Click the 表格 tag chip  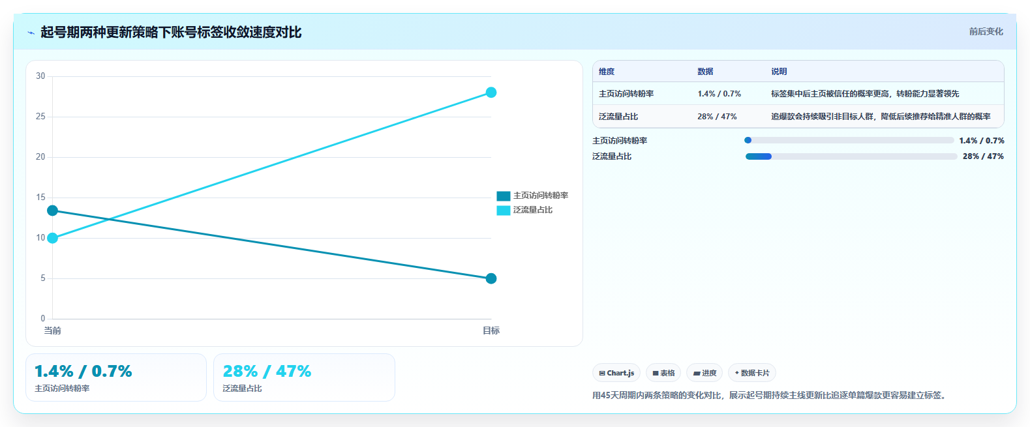(663, 373)
